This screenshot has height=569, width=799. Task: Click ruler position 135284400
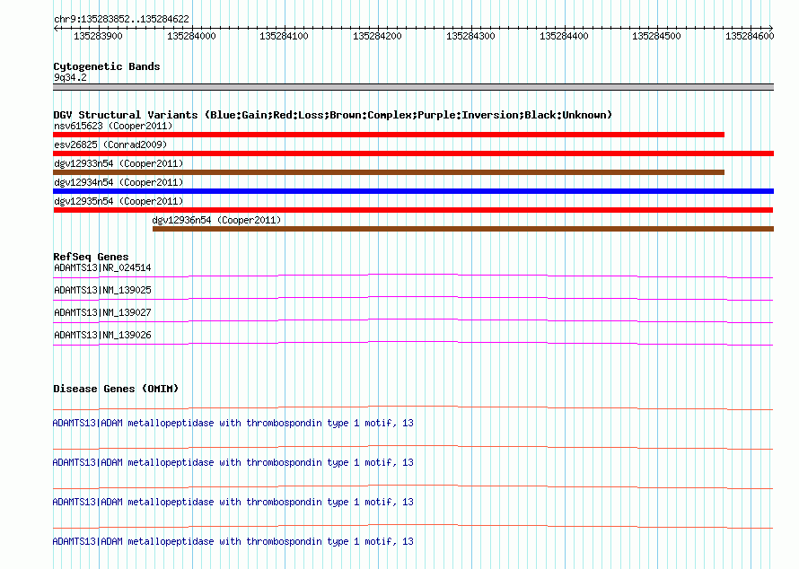564,36
